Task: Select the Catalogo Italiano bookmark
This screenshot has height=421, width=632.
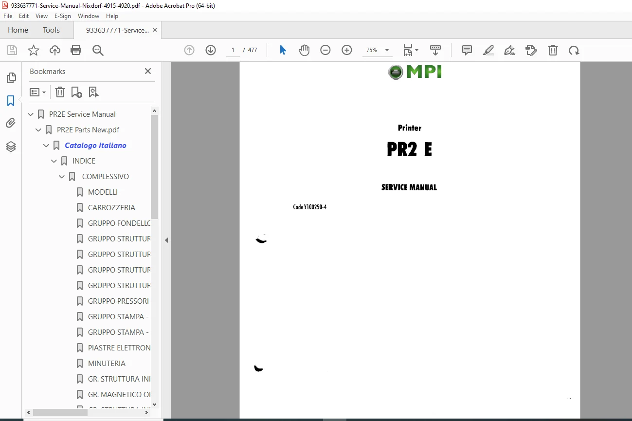Action: coord(95,146)
